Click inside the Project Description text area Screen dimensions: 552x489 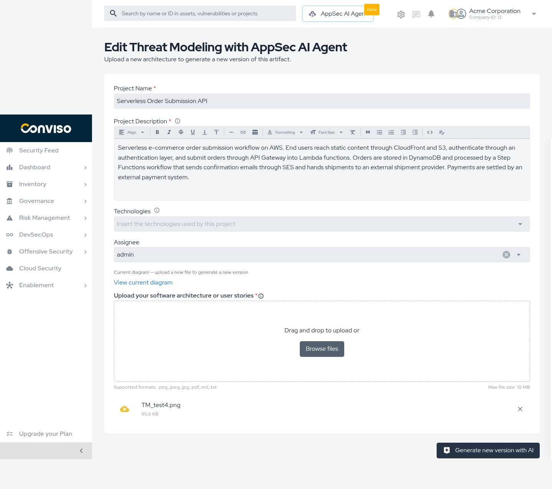coord(322,170)
